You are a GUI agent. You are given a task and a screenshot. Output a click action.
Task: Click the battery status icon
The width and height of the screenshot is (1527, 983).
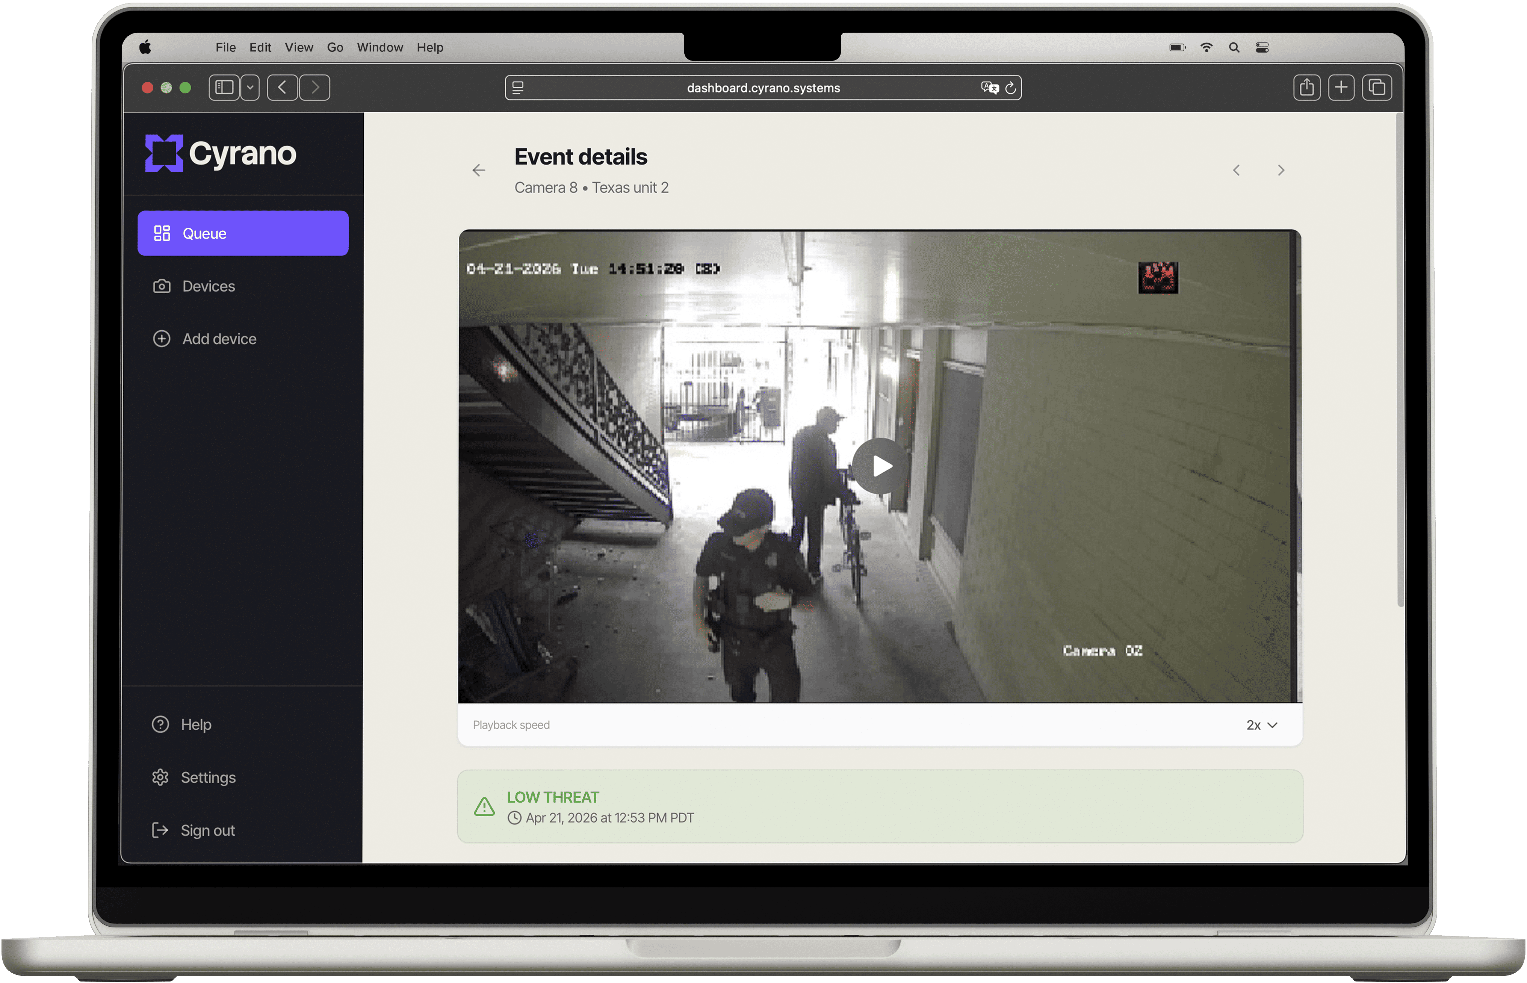1178,47
